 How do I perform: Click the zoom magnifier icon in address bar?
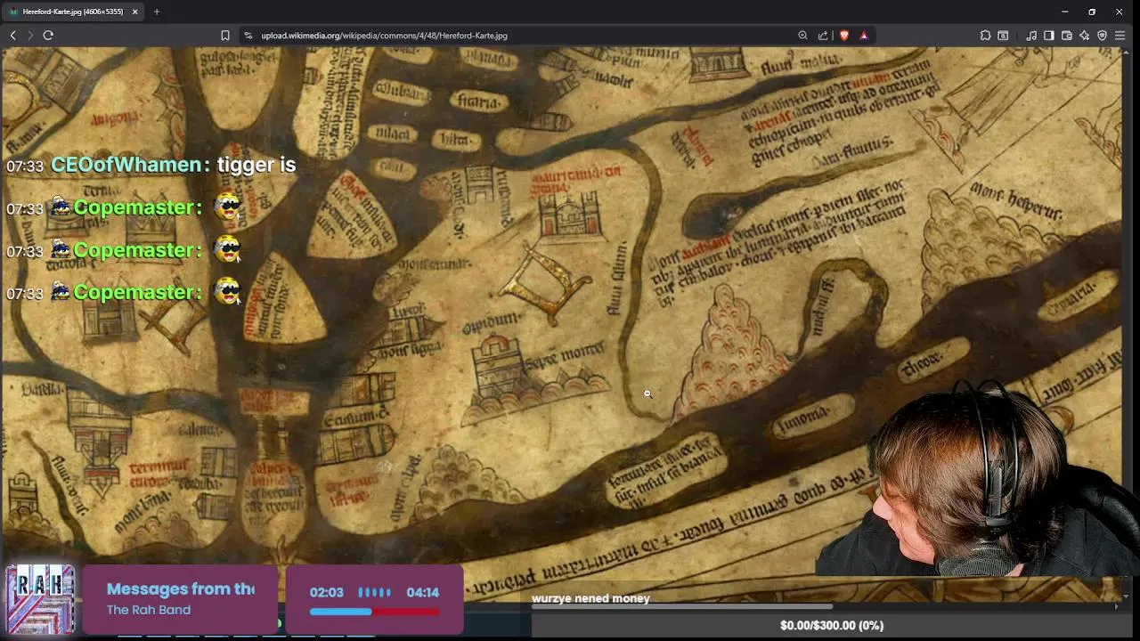point(802,36)
